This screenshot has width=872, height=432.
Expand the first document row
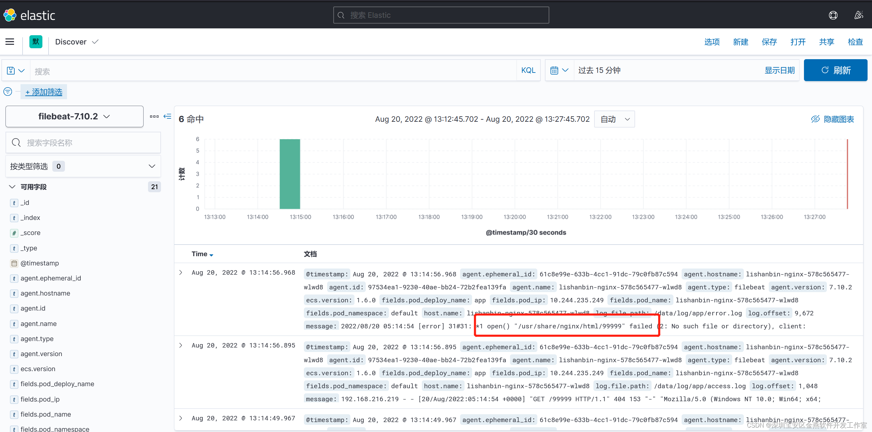pyautogui.click(x=181, y=273)
